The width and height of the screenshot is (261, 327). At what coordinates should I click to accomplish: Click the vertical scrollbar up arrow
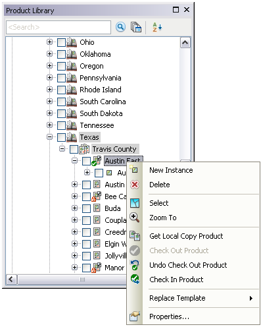click(x=185, y=43)
